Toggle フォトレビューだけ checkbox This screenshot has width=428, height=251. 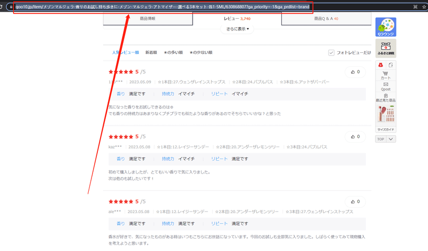[x=331, y=52]
